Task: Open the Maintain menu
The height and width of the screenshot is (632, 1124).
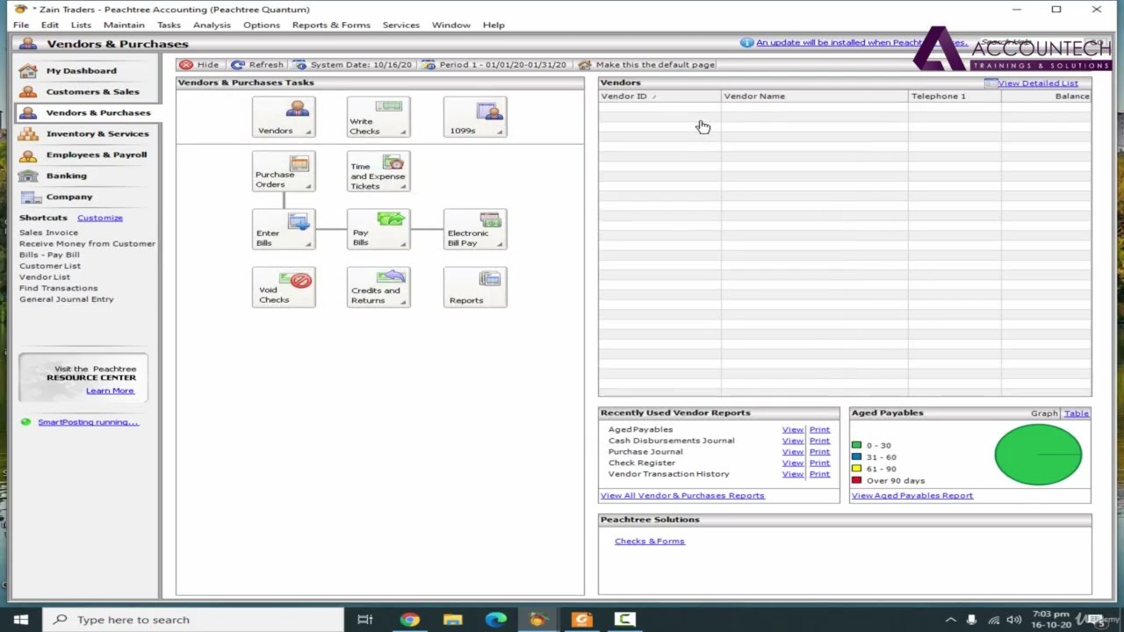Action: pos(124,25)
